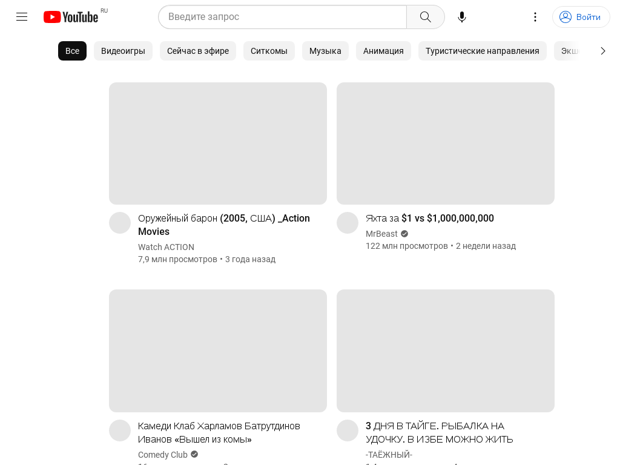This screenshot has height=465, width=620.
Task: Click the MrBeast channel avatar
Action: tap(348, 223)
